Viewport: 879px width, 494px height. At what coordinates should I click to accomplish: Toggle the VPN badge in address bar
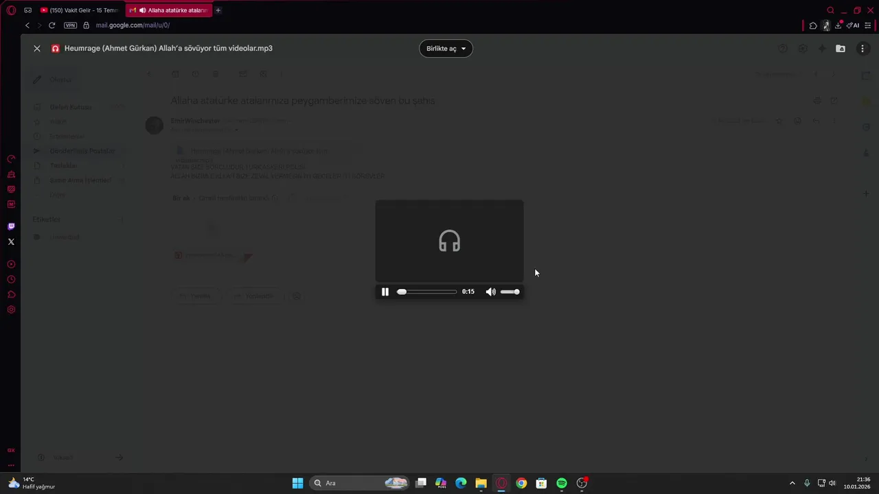70,25
